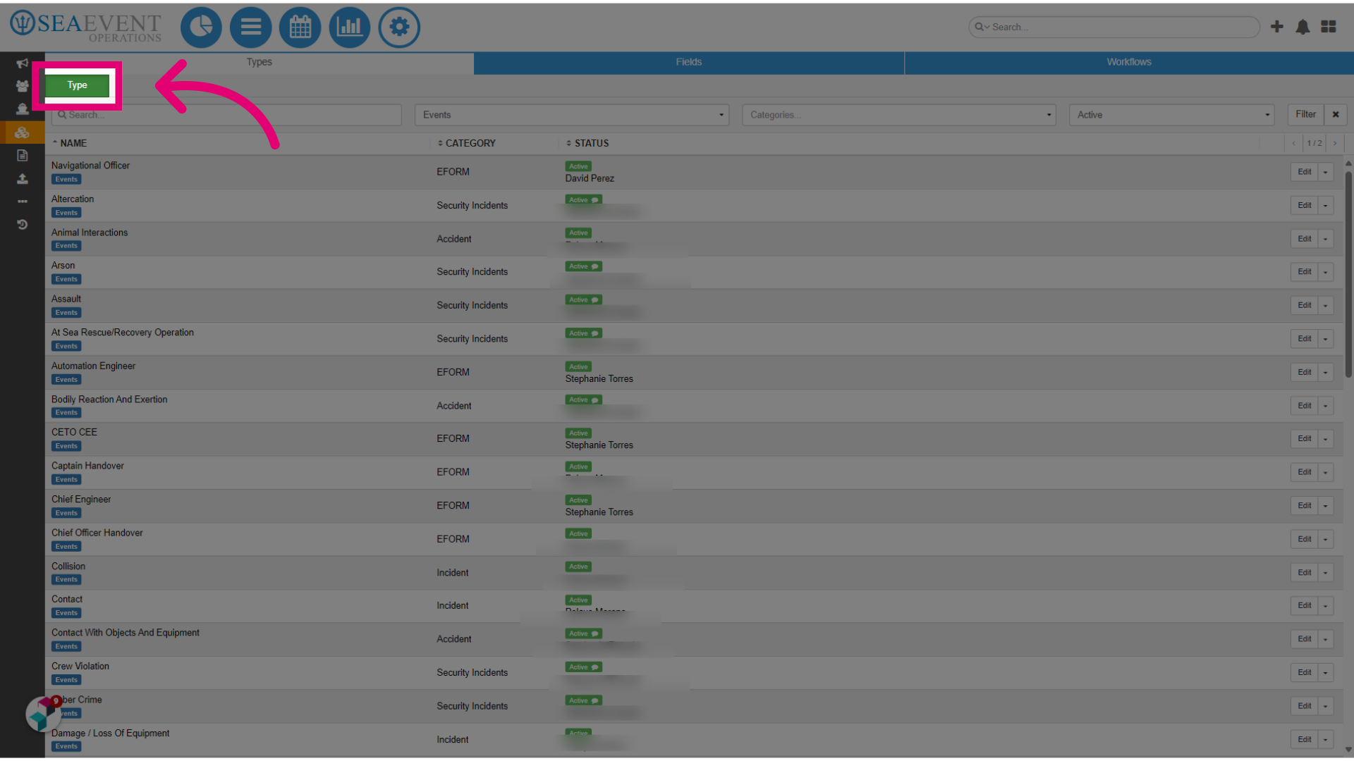1354x761 pixels.
Task: Expand Edit options for Navigational Officer
Action: [x=1326, y=172]
